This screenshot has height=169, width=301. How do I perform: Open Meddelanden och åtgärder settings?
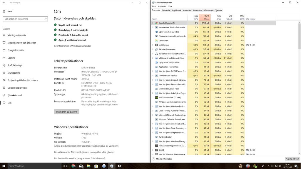coord(21,43)
